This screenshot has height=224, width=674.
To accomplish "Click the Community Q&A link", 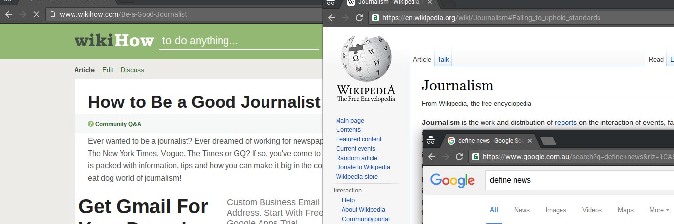I will click(118, 124).
